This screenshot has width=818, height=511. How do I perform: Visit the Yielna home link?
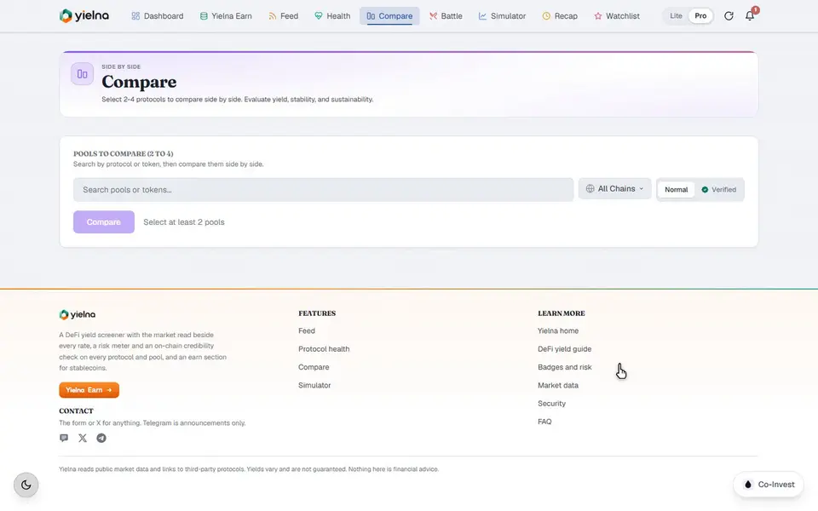tap(558, 330)
